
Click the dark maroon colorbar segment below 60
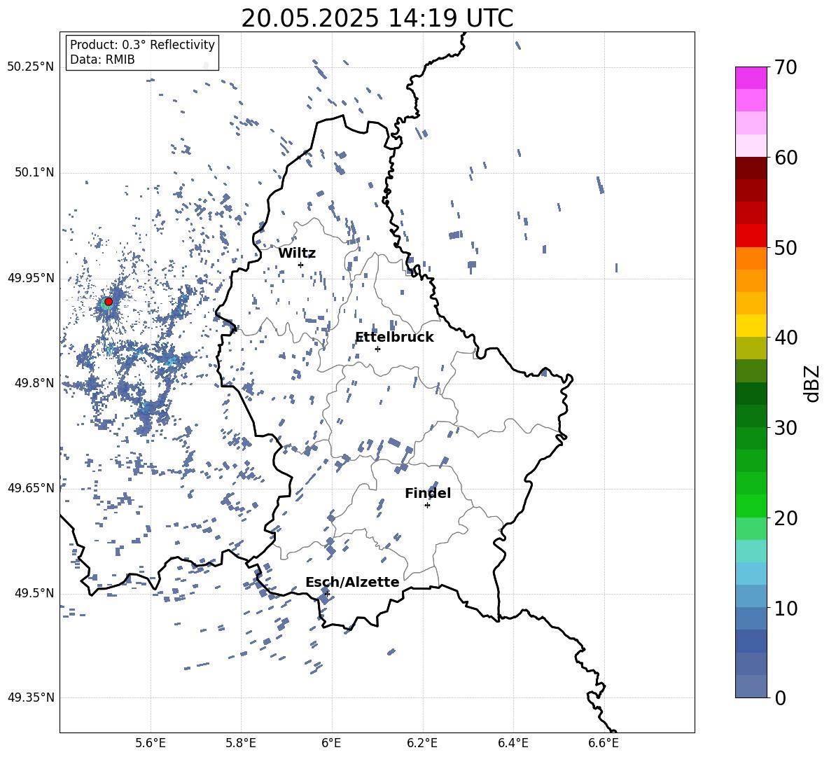[x=751, y=168]
